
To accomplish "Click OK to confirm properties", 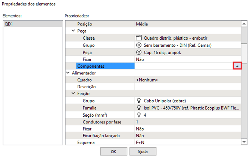I will coord(113,151).
